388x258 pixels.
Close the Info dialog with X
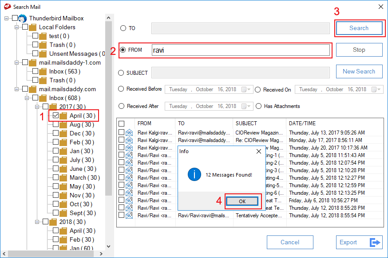point(259,151)
